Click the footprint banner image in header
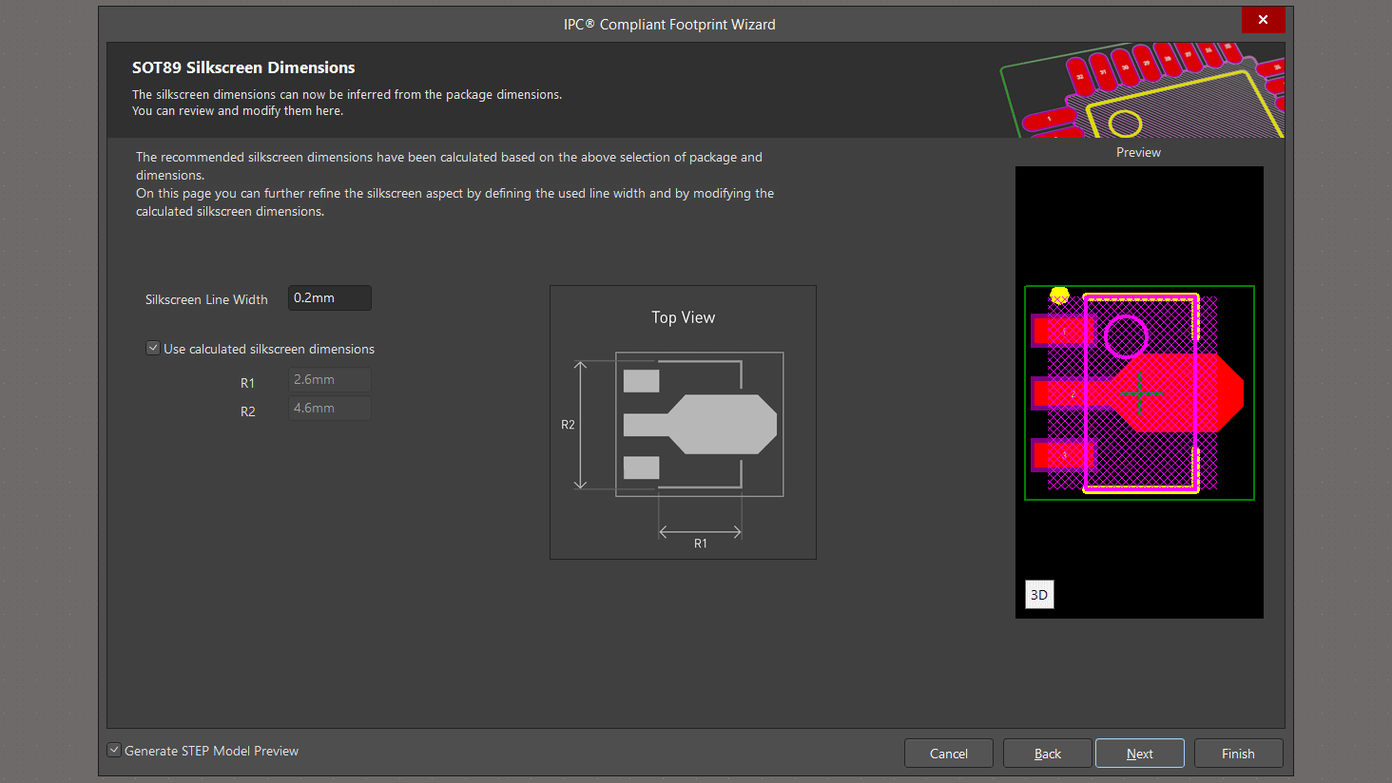 pyautogui.click(x=1141, y=90)
